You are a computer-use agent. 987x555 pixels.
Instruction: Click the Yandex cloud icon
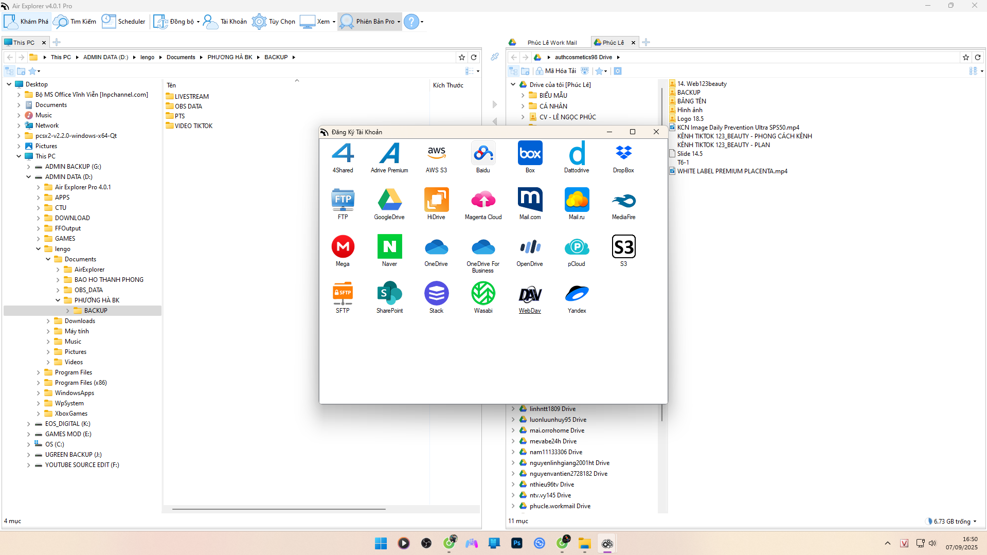click(577, 294)
